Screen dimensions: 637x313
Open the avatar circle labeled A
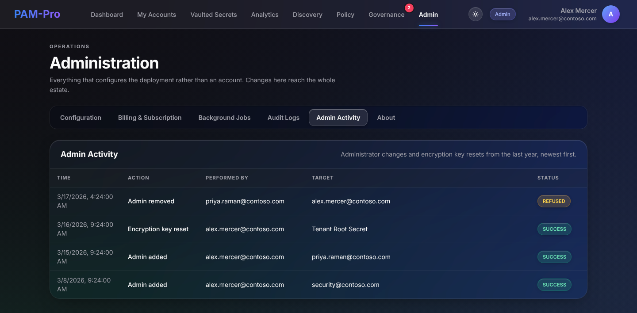click(611, 14)
